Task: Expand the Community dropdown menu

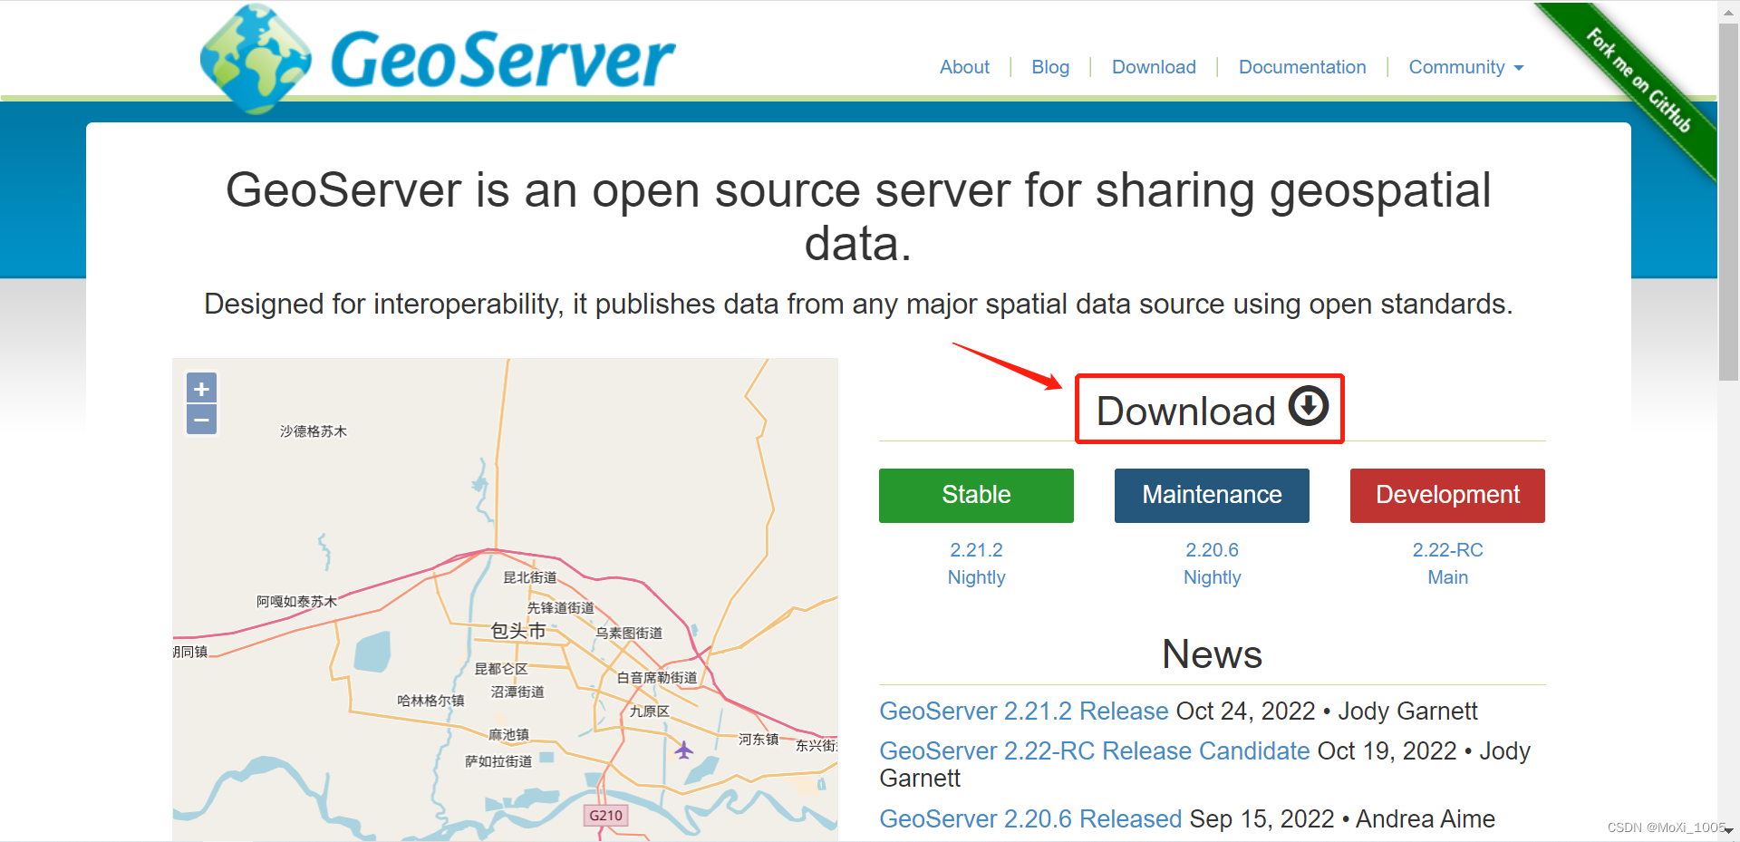Action: pyautogui.click(x=1466, y=67)
